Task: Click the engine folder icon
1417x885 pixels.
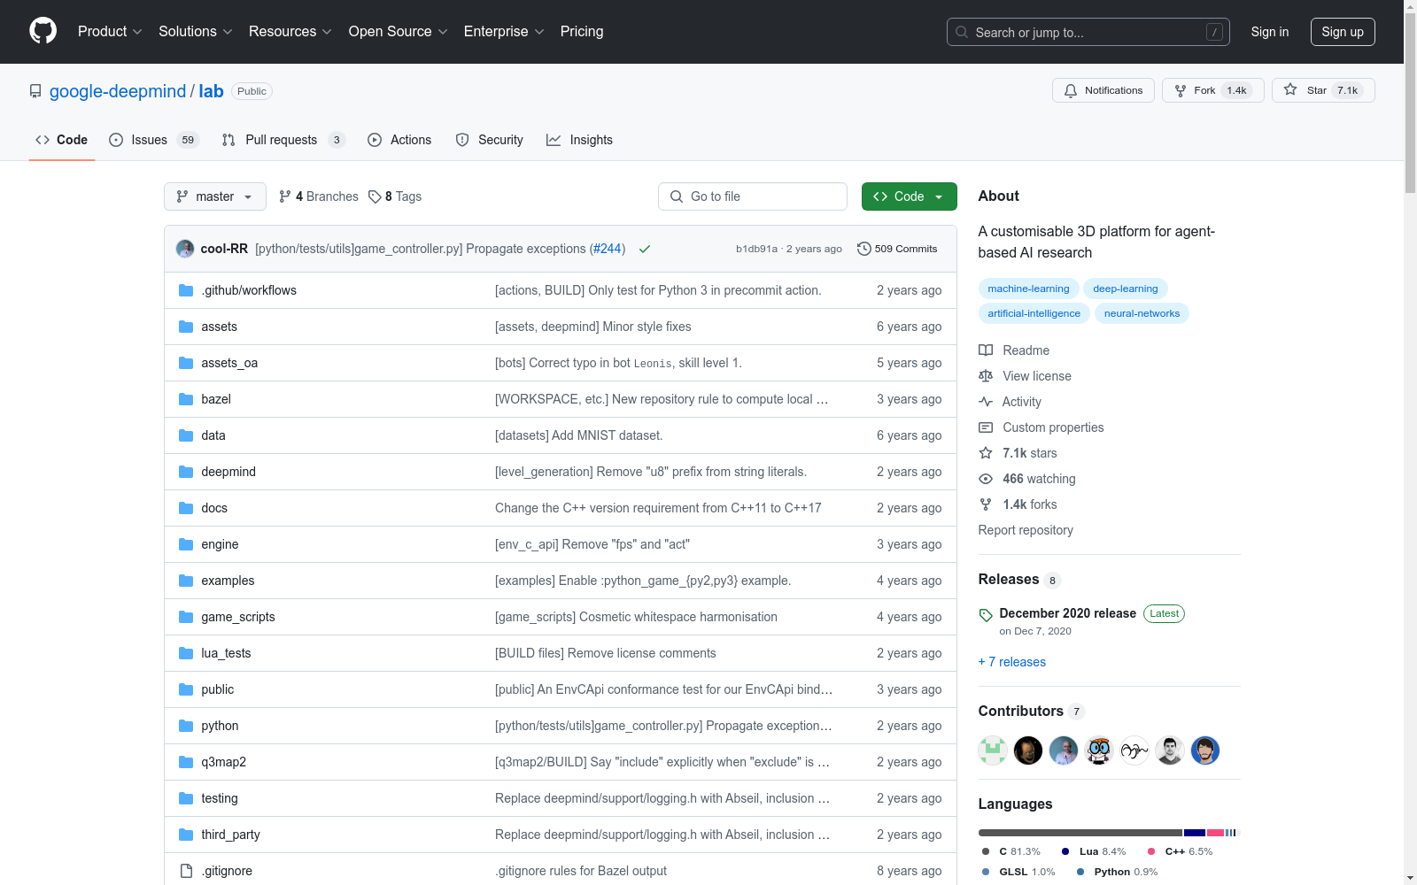Action: point(186,544)
